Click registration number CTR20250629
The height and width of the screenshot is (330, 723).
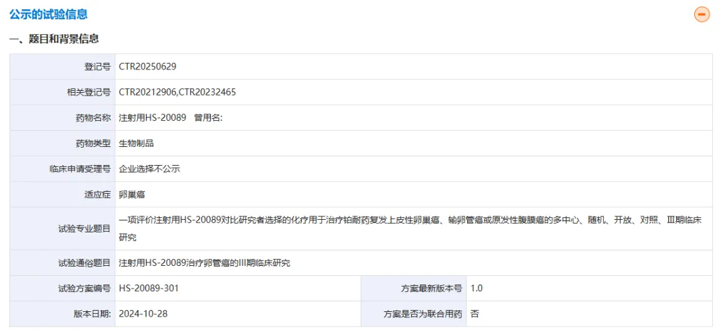pyautogui.click(x=147, y=67)
